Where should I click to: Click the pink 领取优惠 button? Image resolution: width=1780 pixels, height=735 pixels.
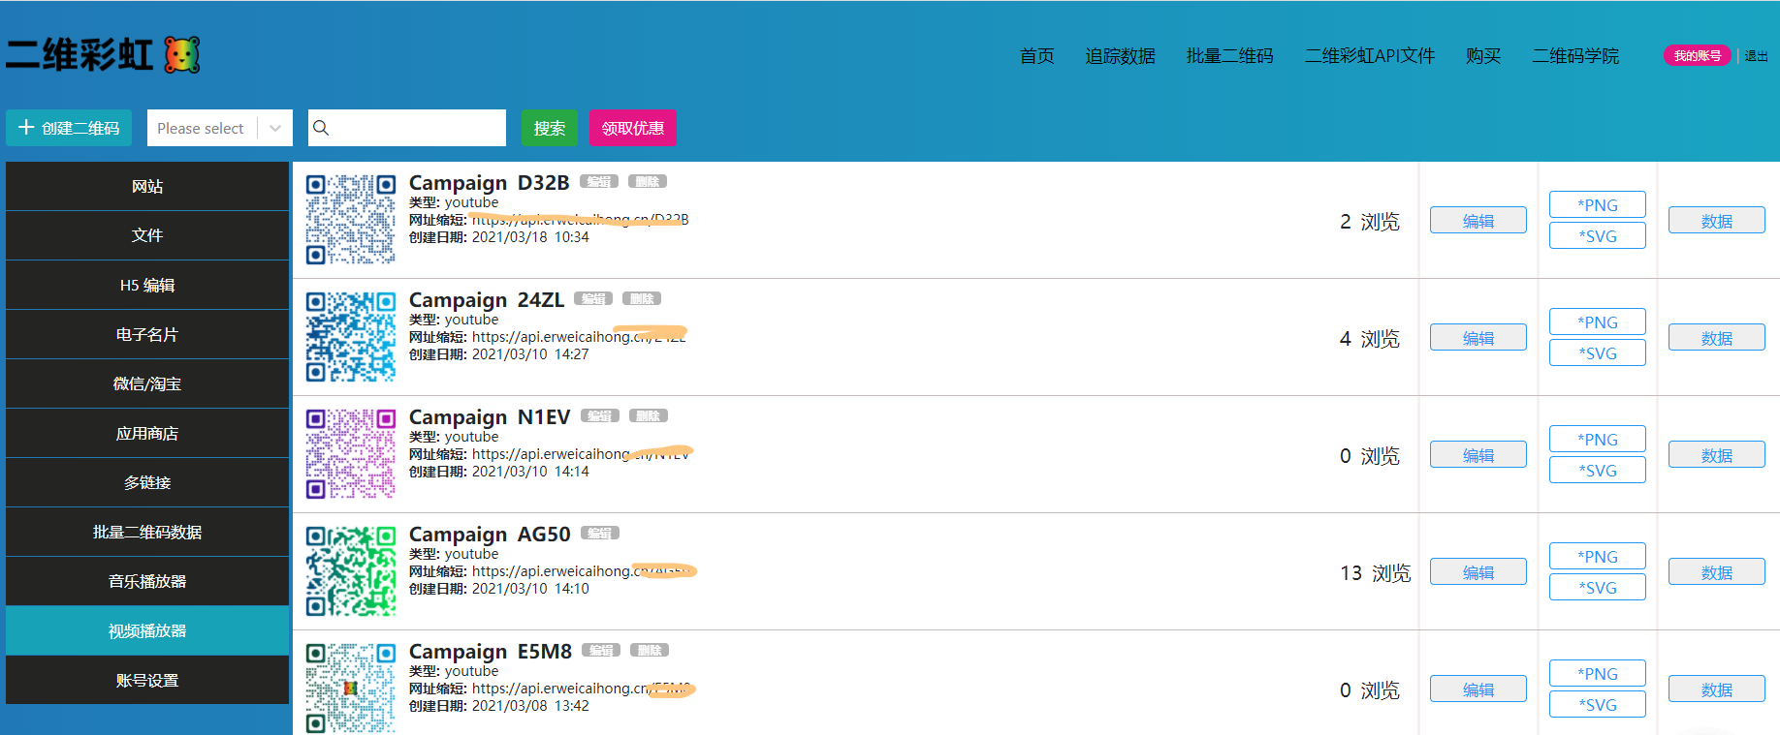click(633, 128)
